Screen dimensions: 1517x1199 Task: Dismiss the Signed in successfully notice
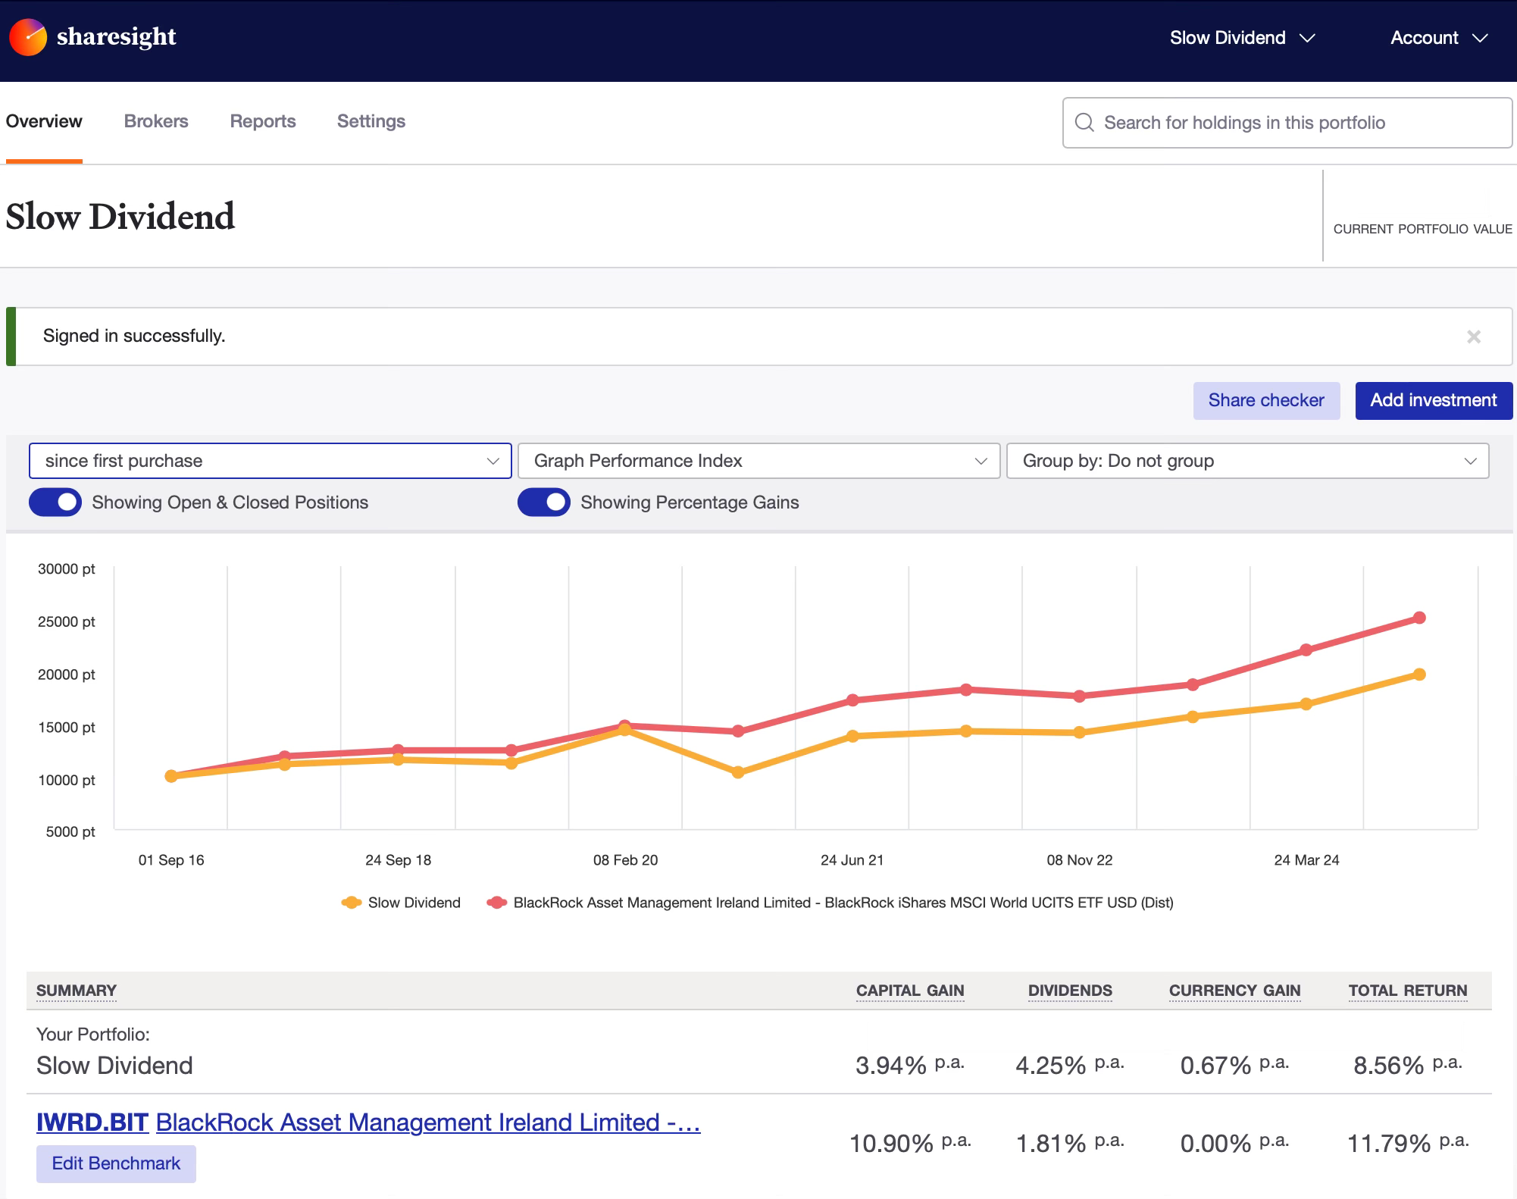point(1473,337)
